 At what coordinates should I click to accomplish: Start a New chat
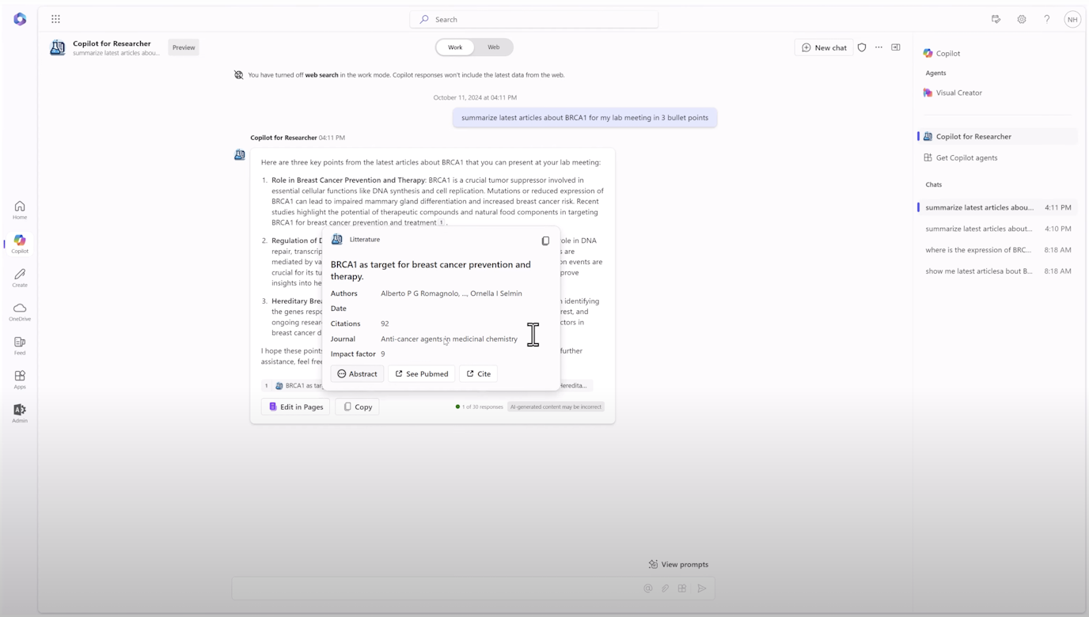[x=824, y=47]
